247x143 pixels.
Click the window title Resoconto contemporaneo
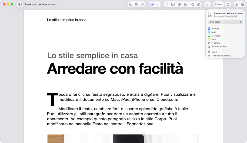41,5
